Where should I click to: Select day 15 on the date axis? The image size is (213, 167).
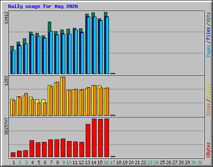100,162
